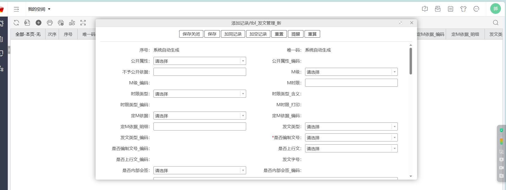Click the dialog's vertical scrollbar thumb

click(x=411, y=61)
